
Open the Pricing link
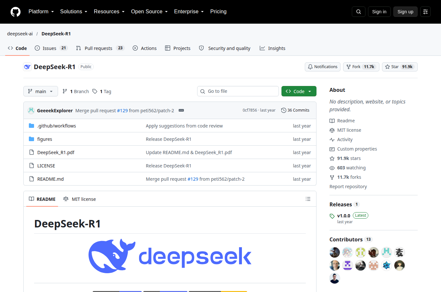[x=218, y=12]
